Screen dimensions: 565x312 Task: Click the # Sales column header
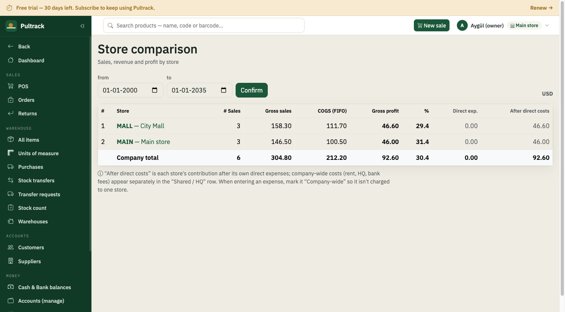point(232,111)
